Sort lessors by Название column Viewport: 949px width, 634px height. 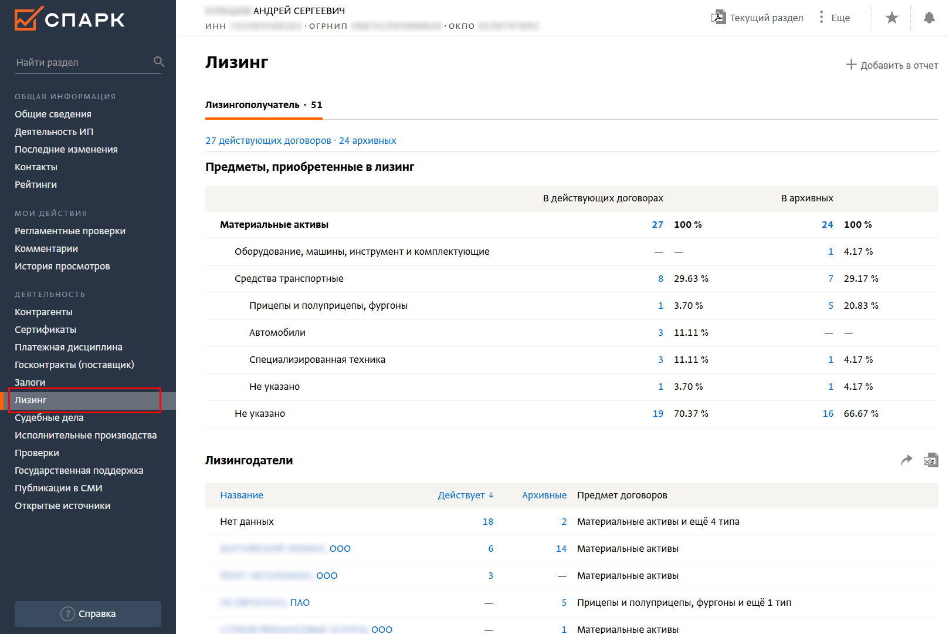tap(242, 495)
